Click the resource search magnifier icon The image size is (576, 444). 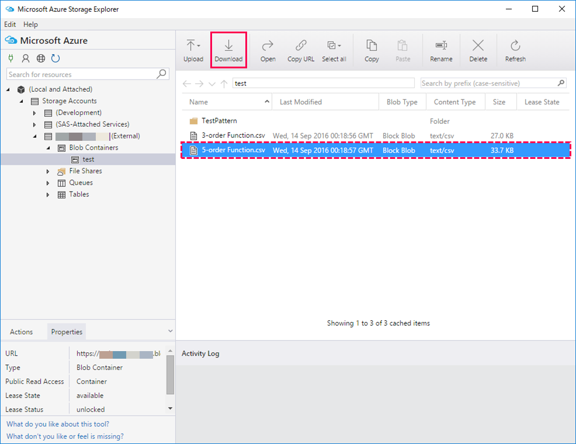tap(161, 74)
